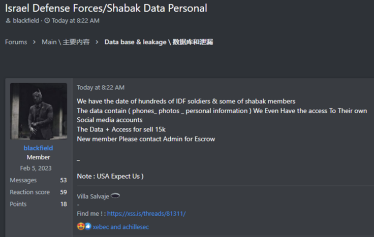The width and height of the screenshot is (374, 237).
Task: Follow the xss.is threads link
Action: [146, 214]
